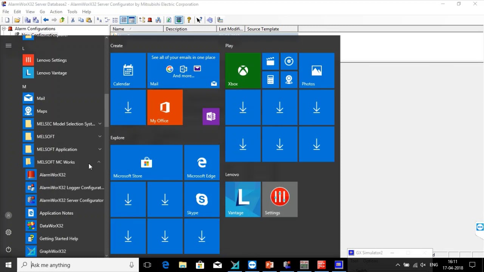Viewport: 484px width, 272px height.
Task: Open the View menu
Action: 30,12
